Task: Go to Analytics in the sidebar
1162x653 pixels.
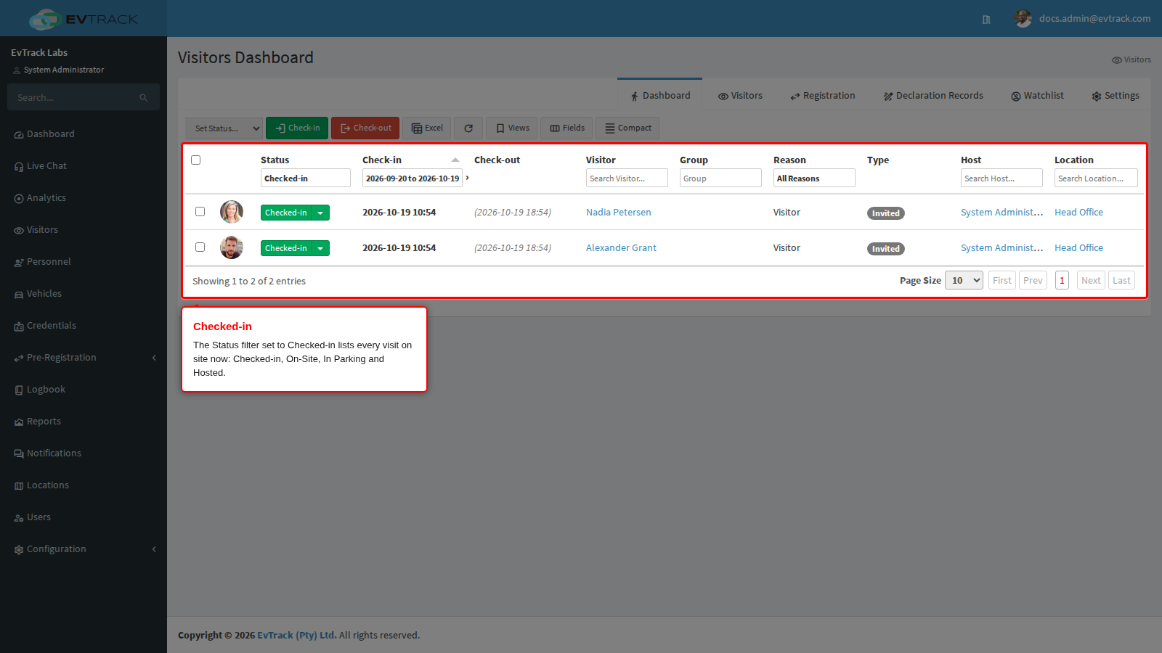Action: [x=46, y=198]
